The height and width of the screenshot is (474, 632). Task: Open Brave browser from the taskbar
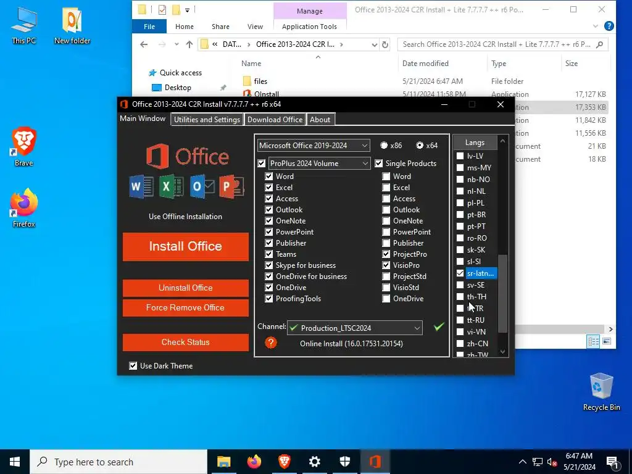click(285, 462)
